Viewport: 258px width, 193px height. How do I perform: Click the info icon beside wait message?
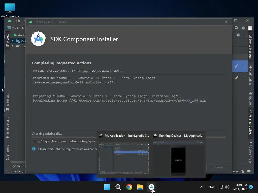[x=34, y=149]
